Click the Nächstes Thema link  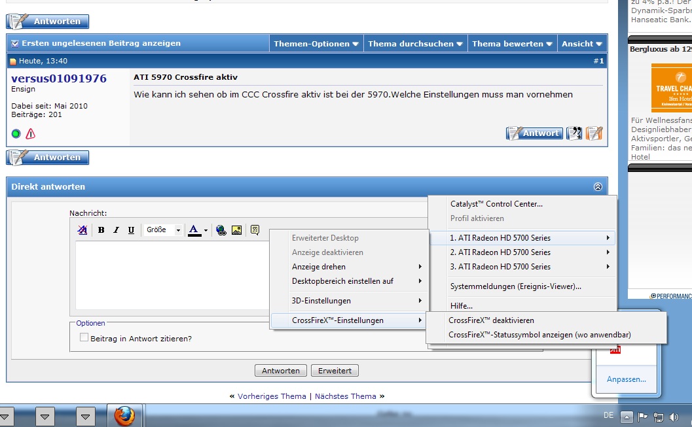pos(346,396)
